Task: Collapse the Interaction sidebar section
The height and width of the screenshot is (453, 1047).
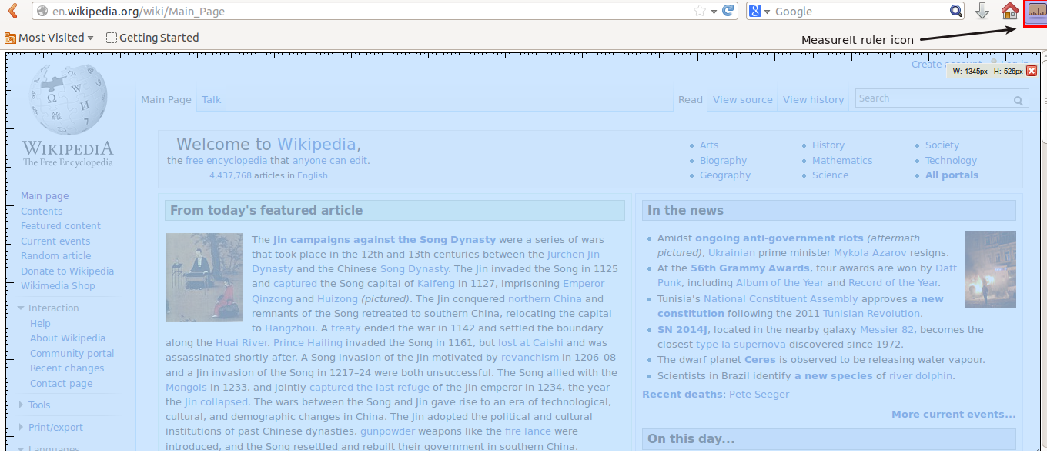Action: (x=21, y=308)
